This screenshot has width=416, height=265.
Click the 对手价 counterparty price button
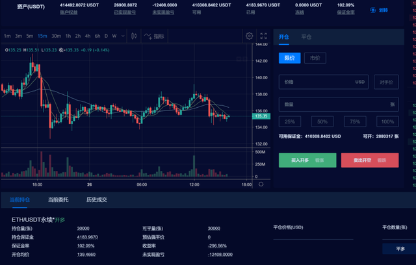pos(386,82)
